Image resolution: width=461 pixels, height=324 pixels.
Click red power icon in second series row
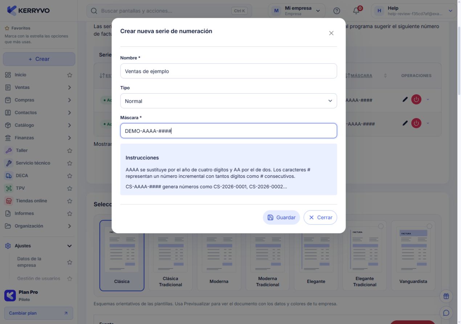416,123
